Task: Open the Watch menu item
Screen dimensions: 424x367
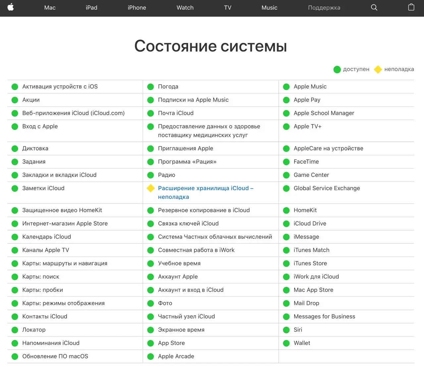Action: [x=185, y=8]
